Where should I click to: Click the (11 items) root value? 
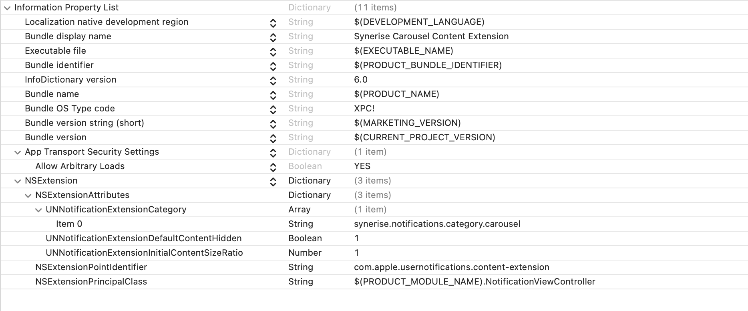[376, 8]
